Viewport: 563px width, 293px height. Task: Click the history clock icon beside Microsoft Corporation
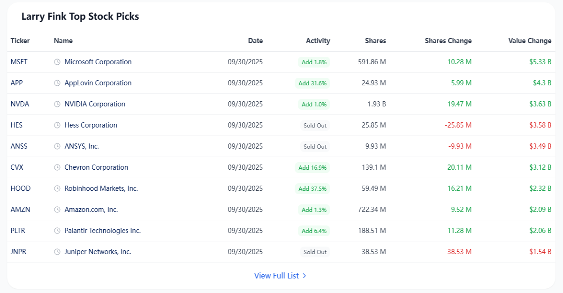[x=57, y=62]
